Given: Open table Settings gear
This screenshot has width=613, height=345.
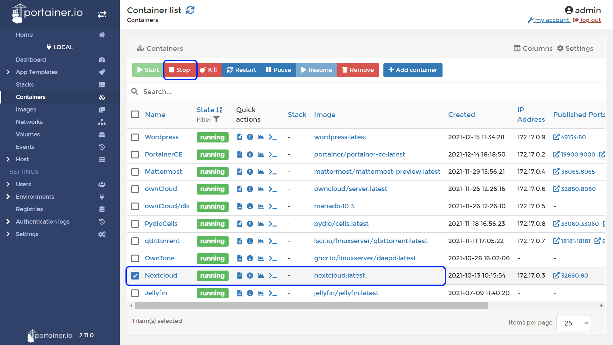Looking at the screenshot, I should [575, 48].
